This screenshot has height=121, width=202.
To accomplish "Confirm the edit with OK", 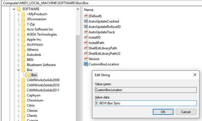I will 163,112.
